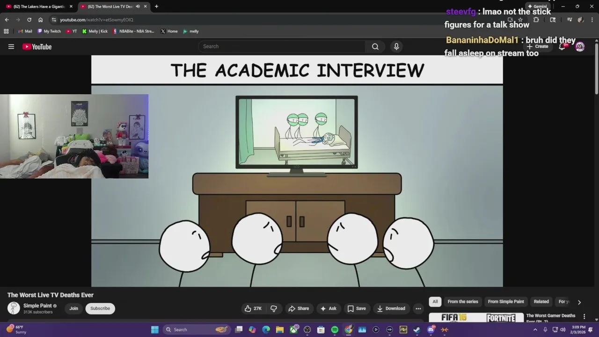Show next filter chips with arrow
Image resolution: width=599 pixels, height=337 pixels.
pos(579,302)
